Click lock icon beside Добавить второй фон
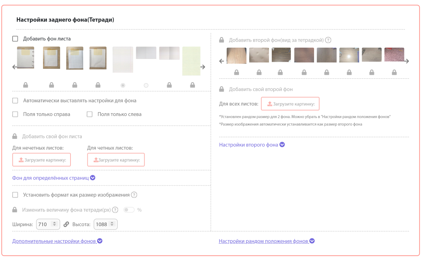This screenshot has height=261, width=423. click(x=222, y=40)
